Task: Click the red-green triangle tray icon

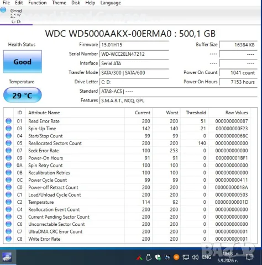Action: click(x=139, y=257)
